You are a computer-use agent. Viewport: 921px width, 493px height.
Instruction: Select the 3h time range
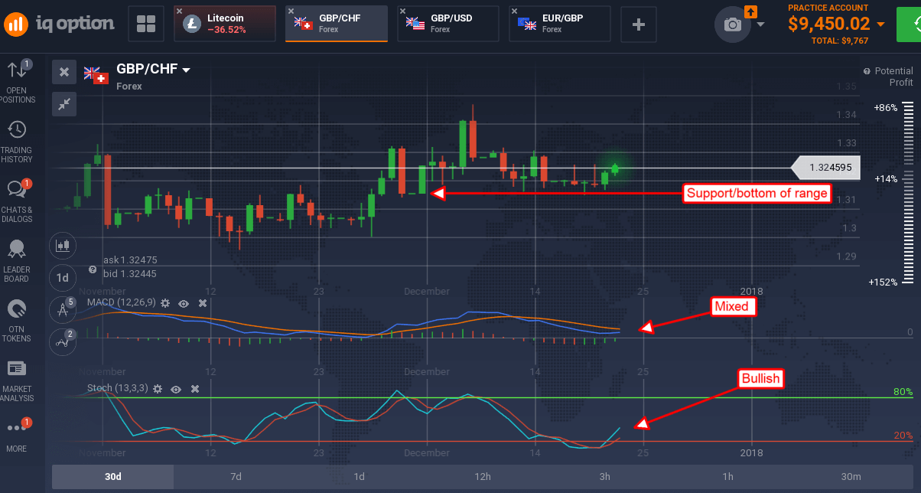tap(605, 477)
